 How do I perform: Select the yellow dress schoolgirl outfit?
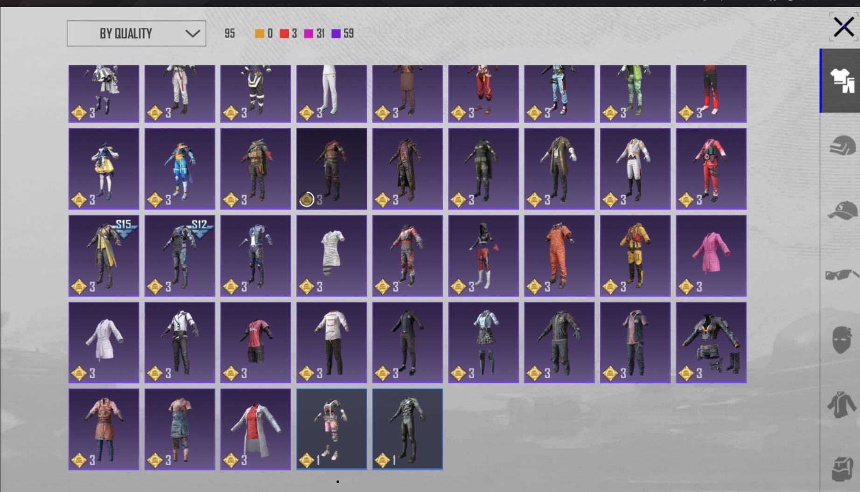(x=104, y=169)
